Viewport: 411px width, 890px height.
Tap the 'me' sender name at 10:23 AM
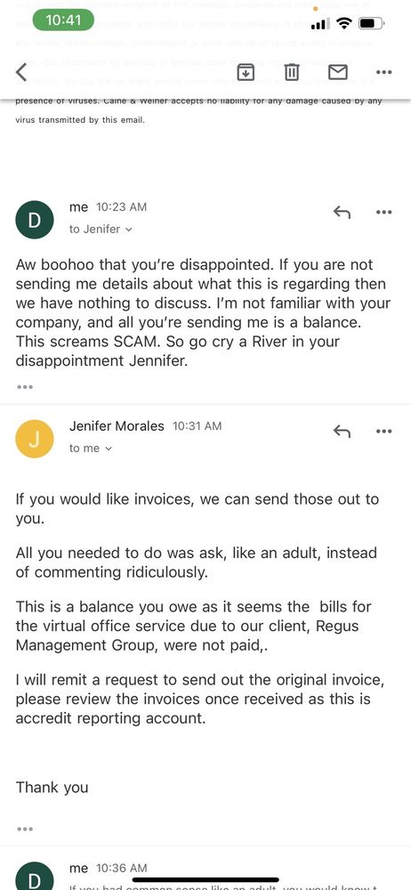(x=78, y=207)
